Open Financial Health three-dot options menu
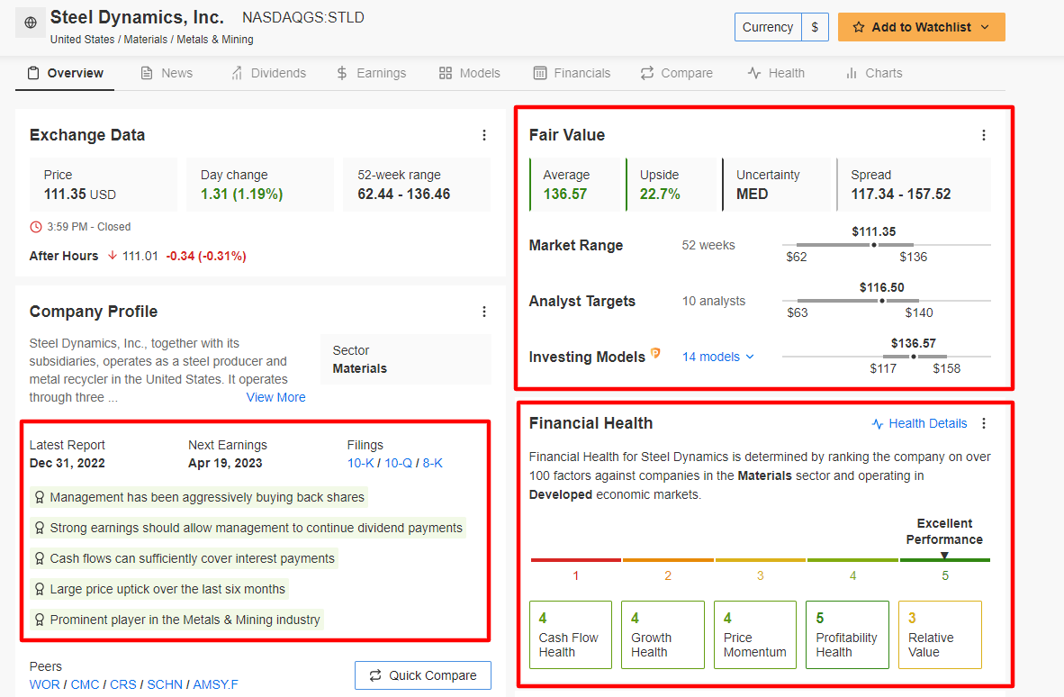Image resolution: width=1064 pixels, height=697 pixels. (x=984, y=423)
